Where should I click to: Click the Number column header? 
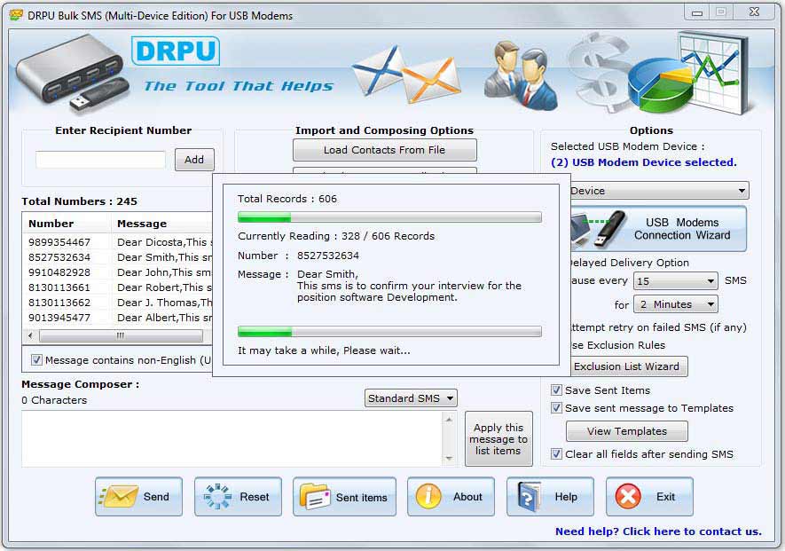[67, 224]
